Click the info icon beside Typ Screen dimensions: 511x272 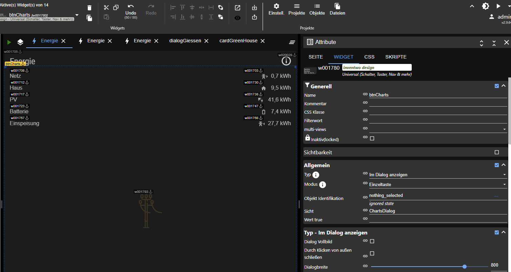(316, 175)
